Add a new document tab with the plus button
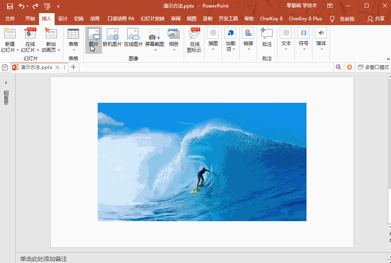391x263 pixels. click(x=73, y=67)
